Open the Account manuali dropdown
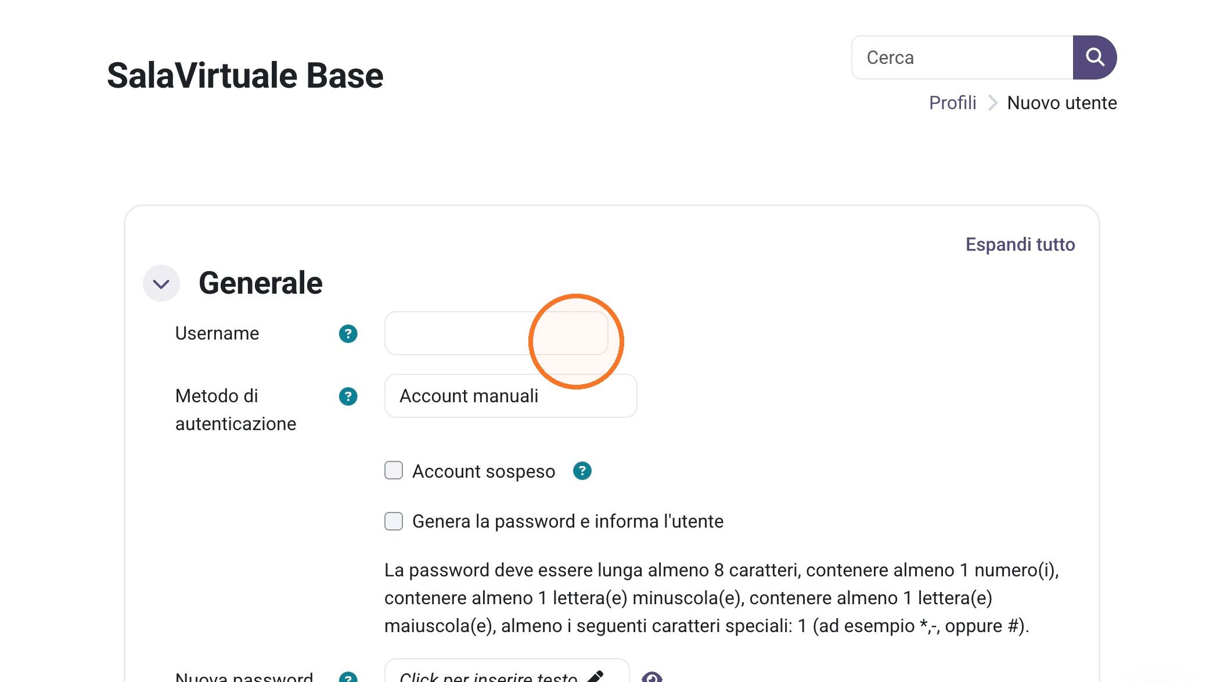1224x682 pixels. click(x=510, y=396)
